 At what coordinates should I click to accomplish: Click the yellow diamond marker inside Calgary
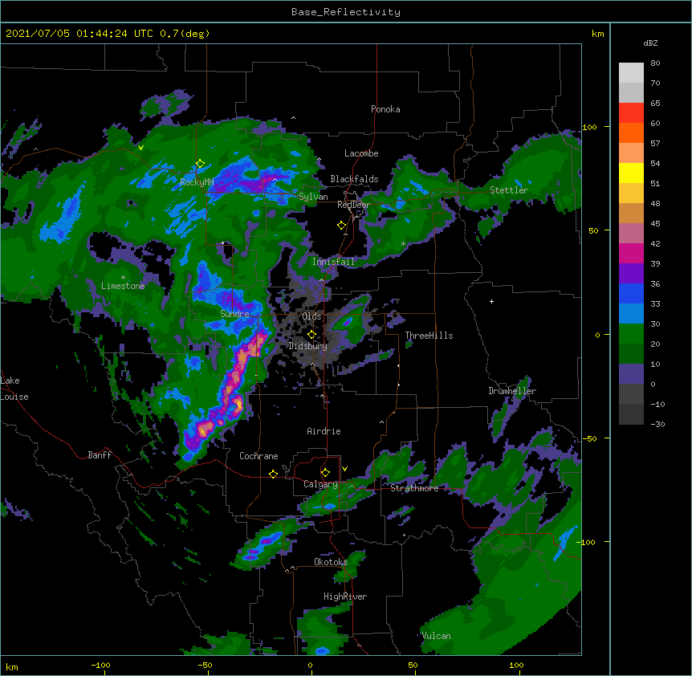pyautogui.click(x=325, y=473)
